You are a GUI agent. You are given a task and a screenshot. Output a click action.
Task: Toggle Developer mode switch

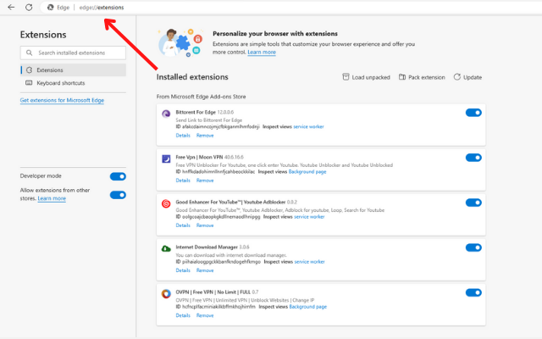(118, 176)
